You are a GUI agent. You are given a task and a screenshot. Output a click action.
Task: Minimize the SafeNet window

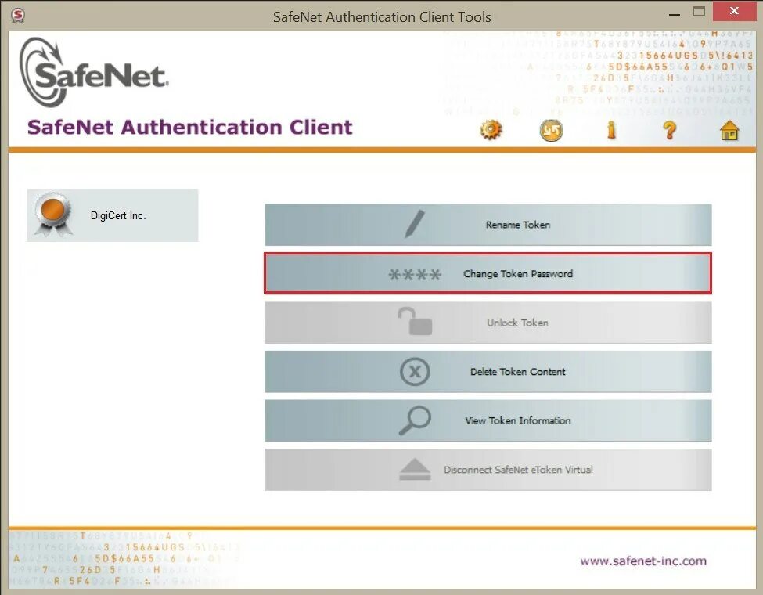pos(675,13)
